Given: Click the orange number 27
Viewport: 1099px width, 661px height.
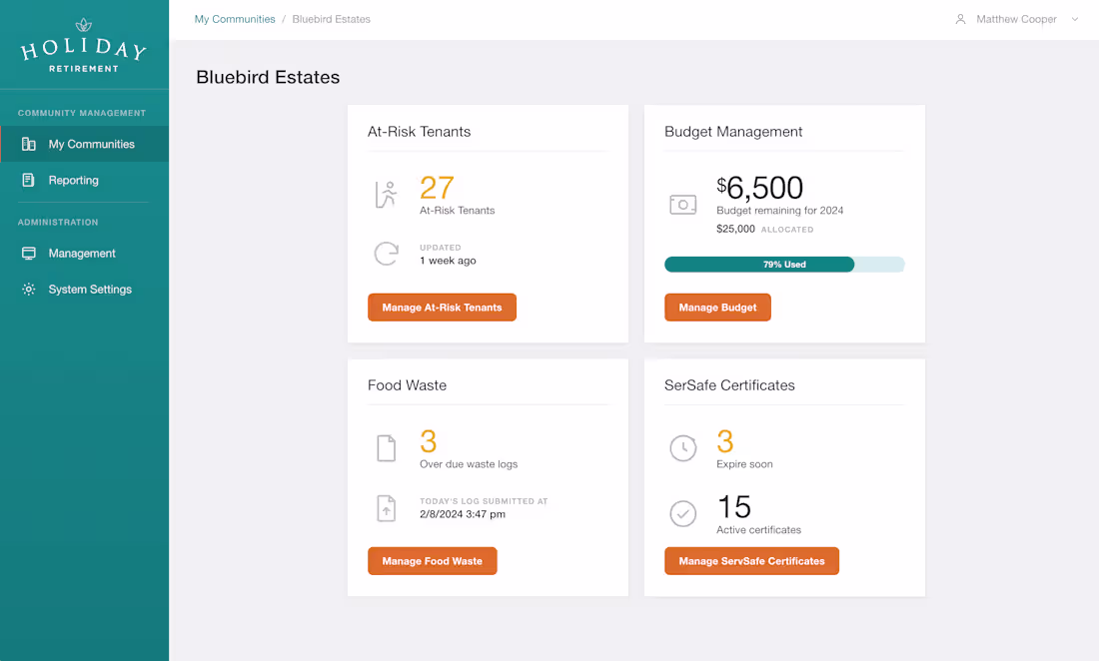Looking at the screenshot, I should pyautogui.click(x=437, y=188).
